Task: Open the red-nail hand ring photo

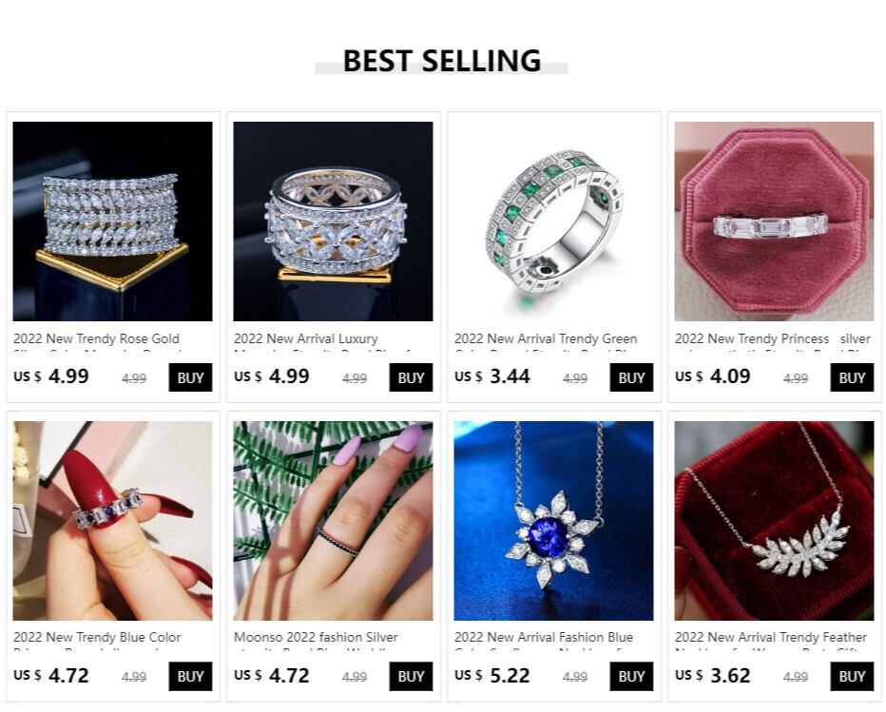Action: 112,520
